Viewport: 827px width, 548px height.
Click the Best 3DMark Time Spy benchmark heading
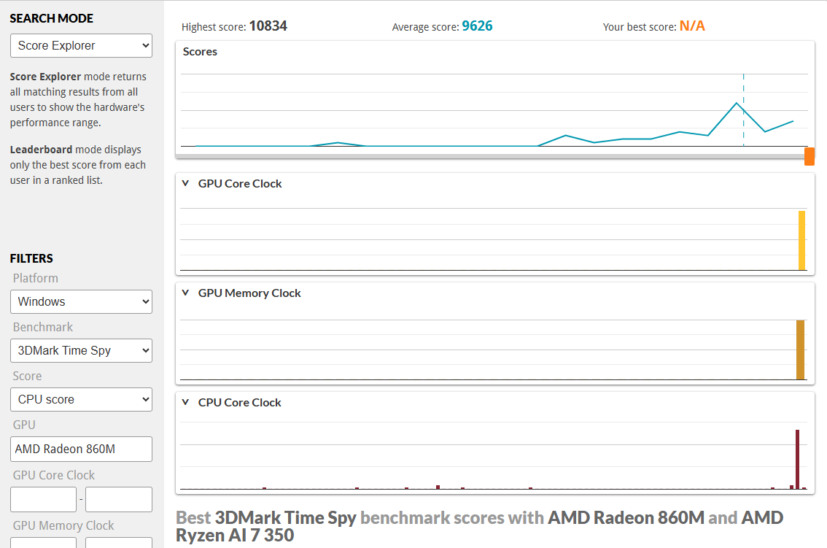point(479,526)
